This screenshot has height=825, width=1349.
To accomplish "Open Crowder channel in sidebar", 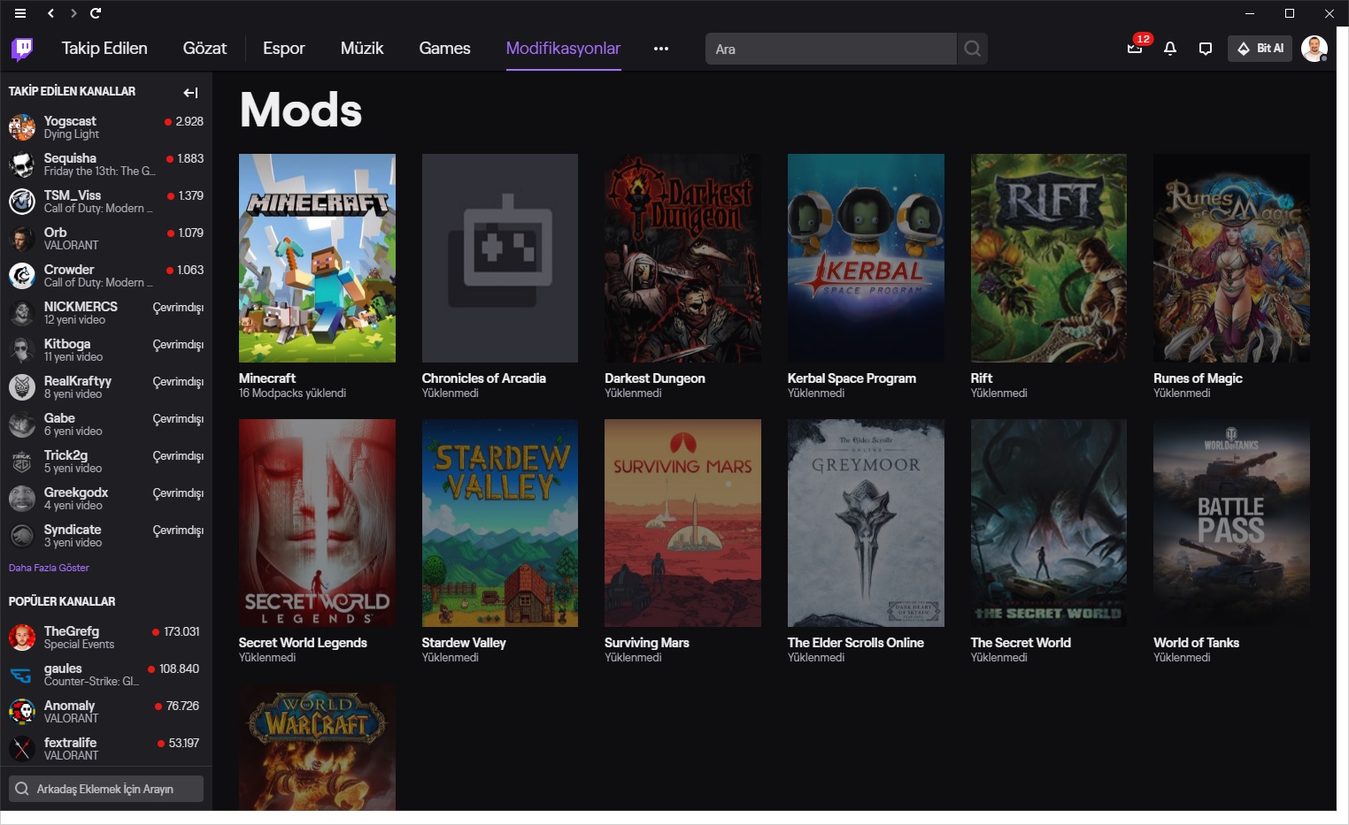I will tap(106, 276).
